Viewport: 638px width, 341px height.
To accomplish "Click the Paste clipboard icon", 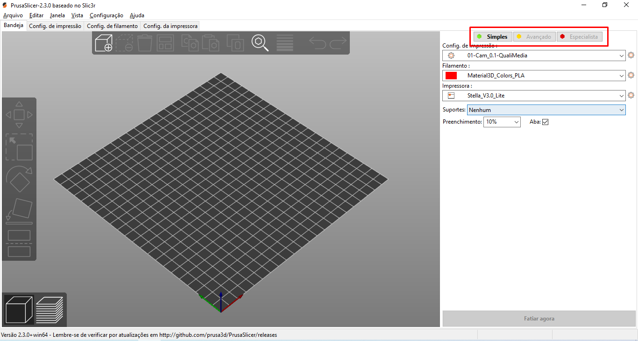I will 211,43.
